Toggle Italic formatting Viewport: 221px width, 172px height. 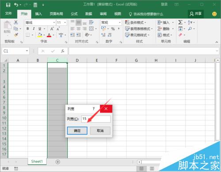(x=34, y=29)
